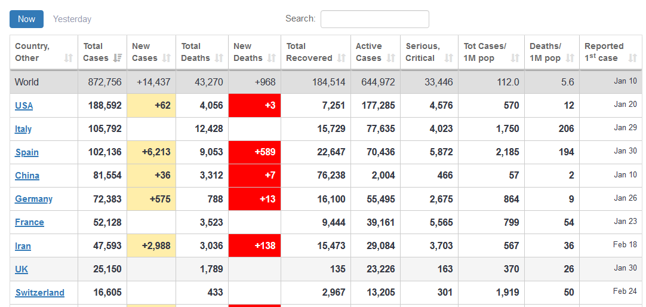Sort table by New Cases arrows
The image size is (646, 307).
tap(167, 58)
